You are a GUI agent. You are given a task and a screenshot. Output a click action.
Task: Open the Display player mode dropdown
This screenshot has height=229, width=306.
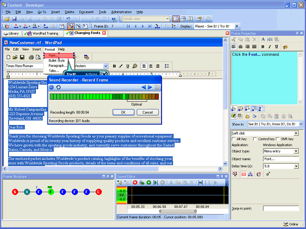(237, 26)
